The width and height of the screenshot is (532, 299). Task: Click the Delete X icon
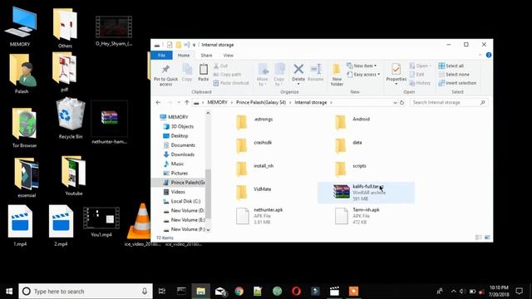coord(298,69)
